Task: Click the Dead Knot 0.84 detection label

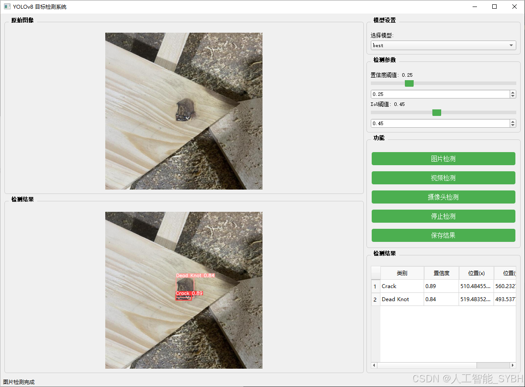Action: click(195, 275)
